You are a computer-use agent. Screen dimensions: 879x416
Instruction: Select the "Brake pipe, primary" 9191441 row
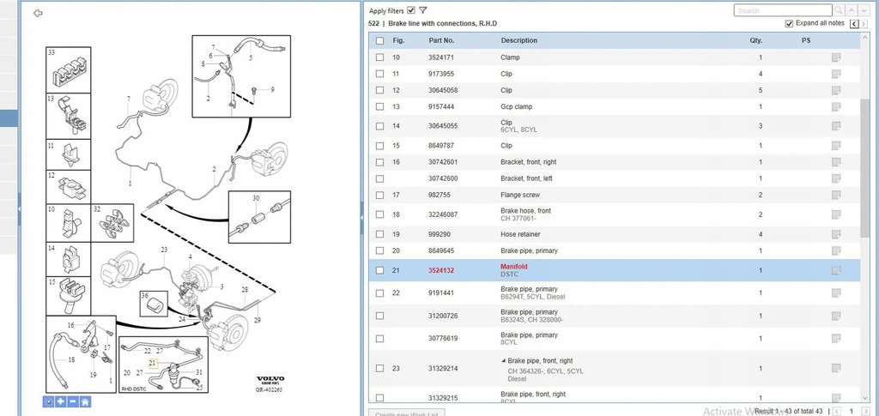tap(615, 292)
